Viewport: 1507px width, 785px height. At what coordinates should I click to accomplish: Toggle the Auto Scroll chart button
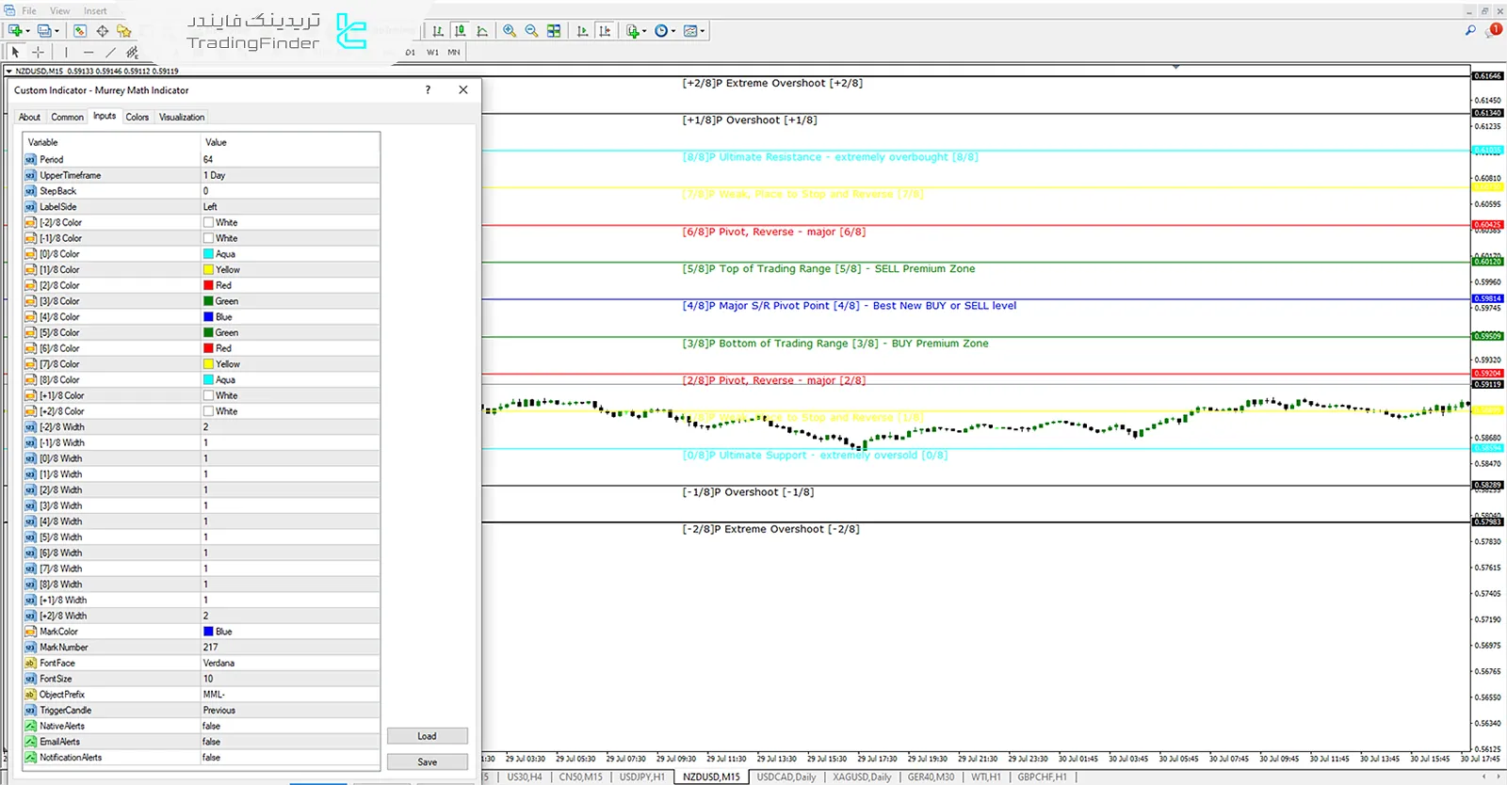coord(582,31)
